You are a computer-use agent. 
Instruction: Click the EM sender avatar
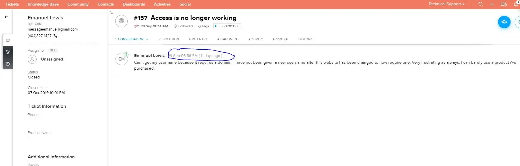tap(122, 59)
